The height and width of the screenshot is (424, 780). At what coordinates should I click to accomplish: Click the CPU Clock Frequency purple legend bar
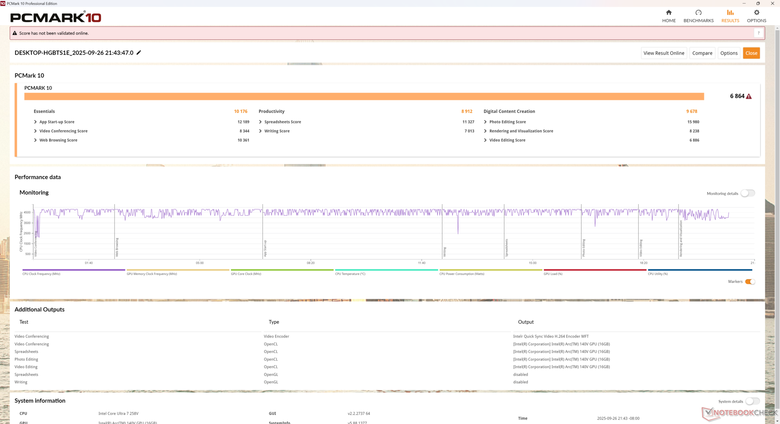pos(74,270)
